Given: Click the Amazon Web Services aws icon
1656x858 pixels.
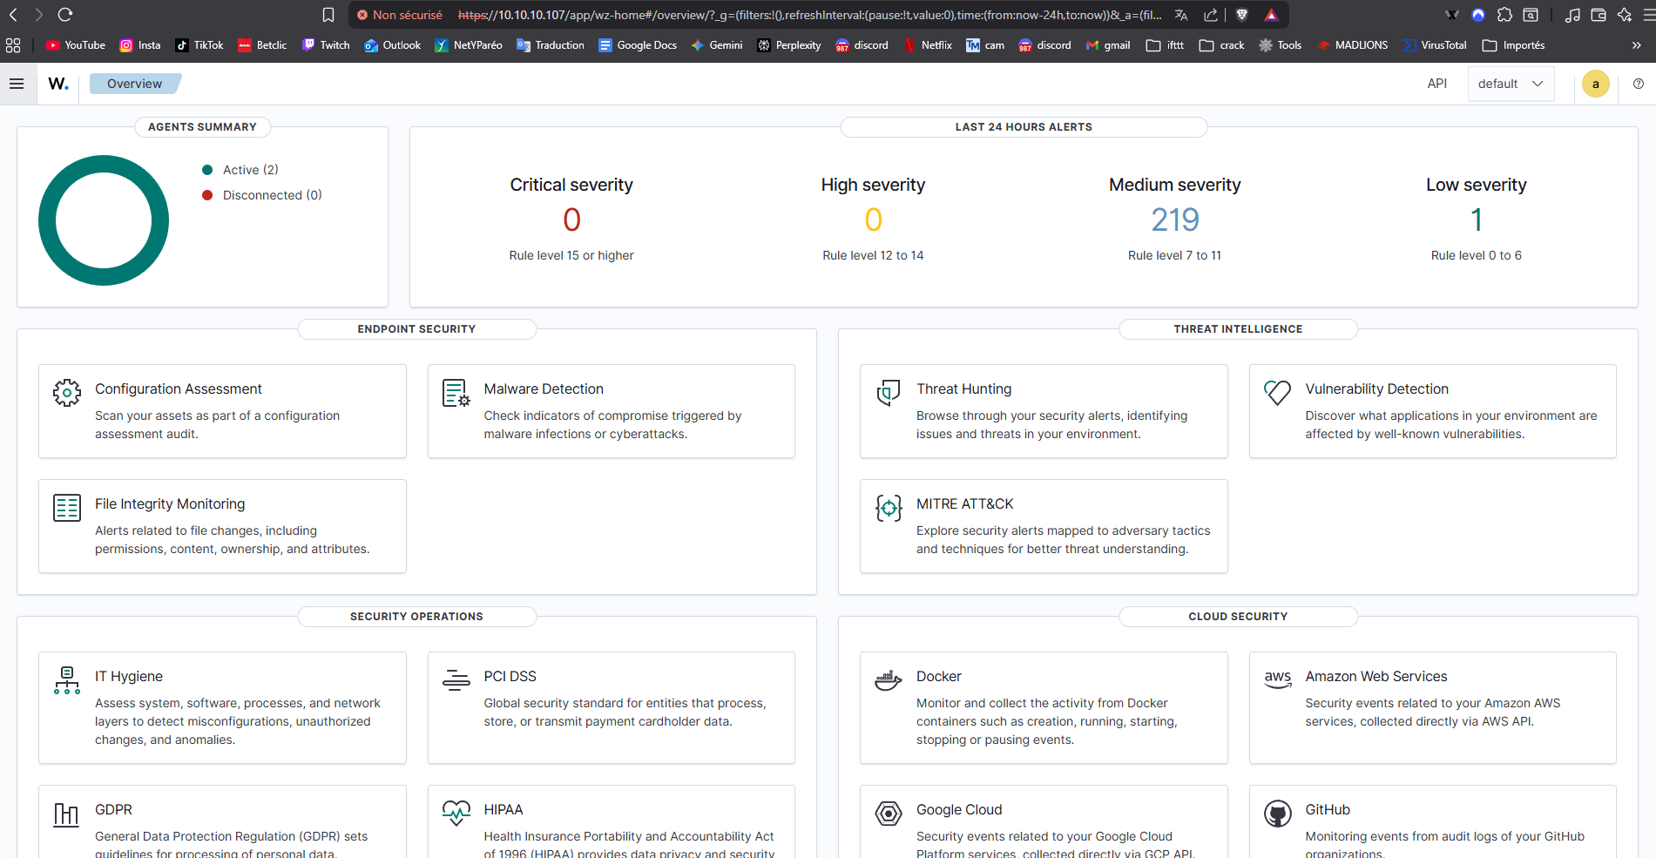Looking at the screenshot, I should [1278, 679].
